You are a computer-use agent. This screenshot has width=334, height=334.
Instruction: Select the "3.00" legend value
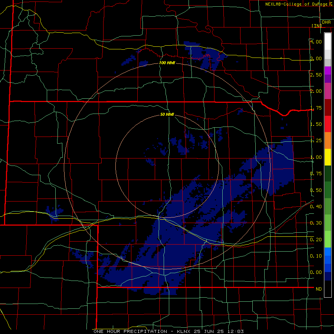(x=316, y=58)
